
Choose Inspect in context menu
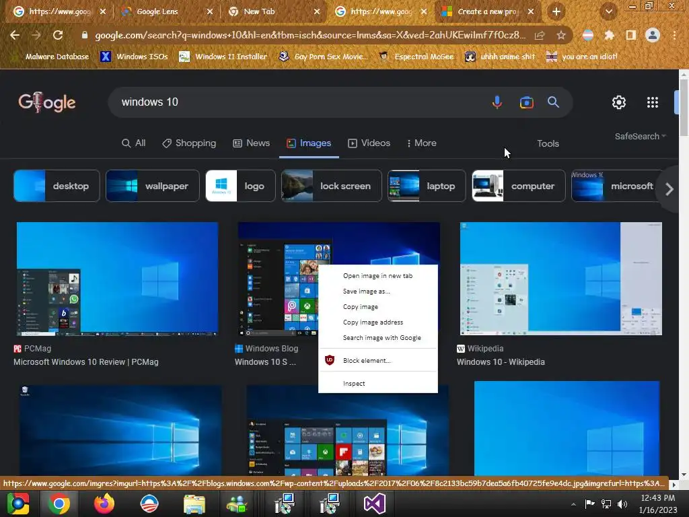click(377, 383)
